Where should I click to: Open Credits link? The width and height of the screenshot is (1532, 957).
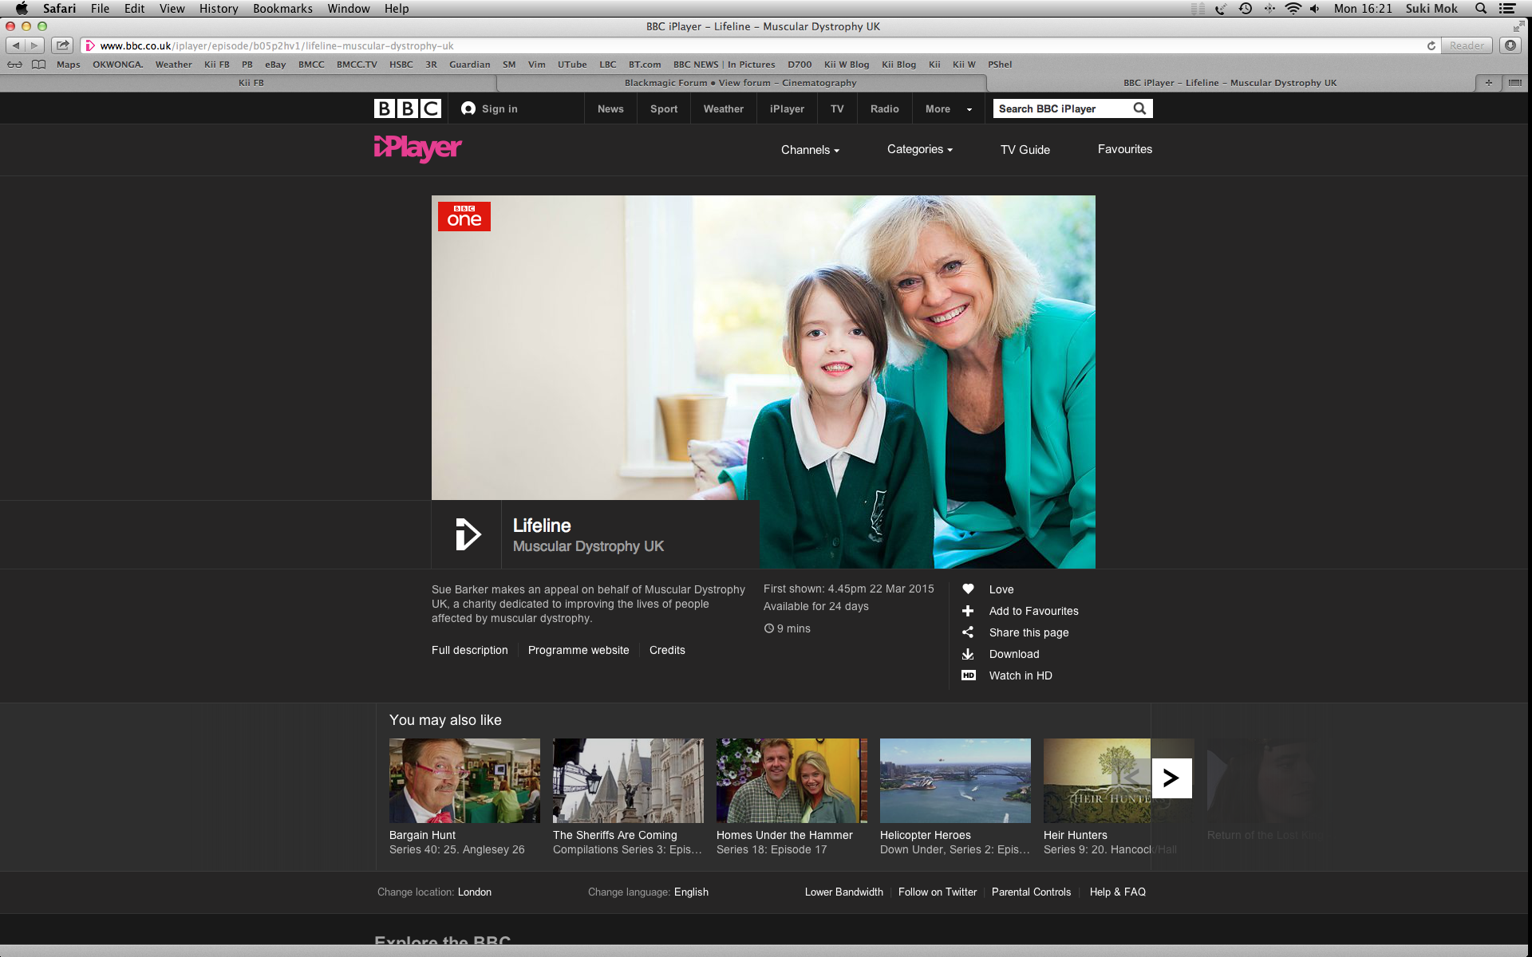point(667,650)
